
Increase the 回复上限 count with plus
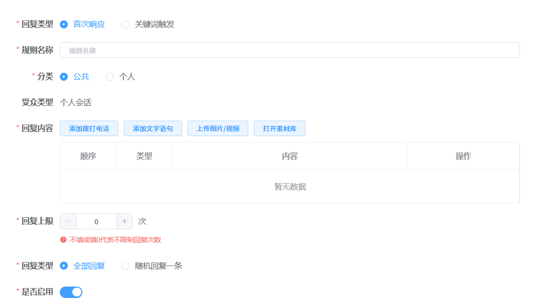tap(125, 222)
